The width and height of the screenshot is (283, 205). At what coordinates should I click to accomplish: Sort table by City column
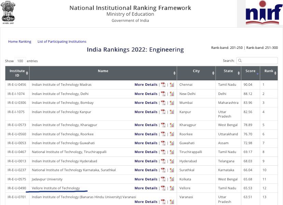[x=196, y=73]
